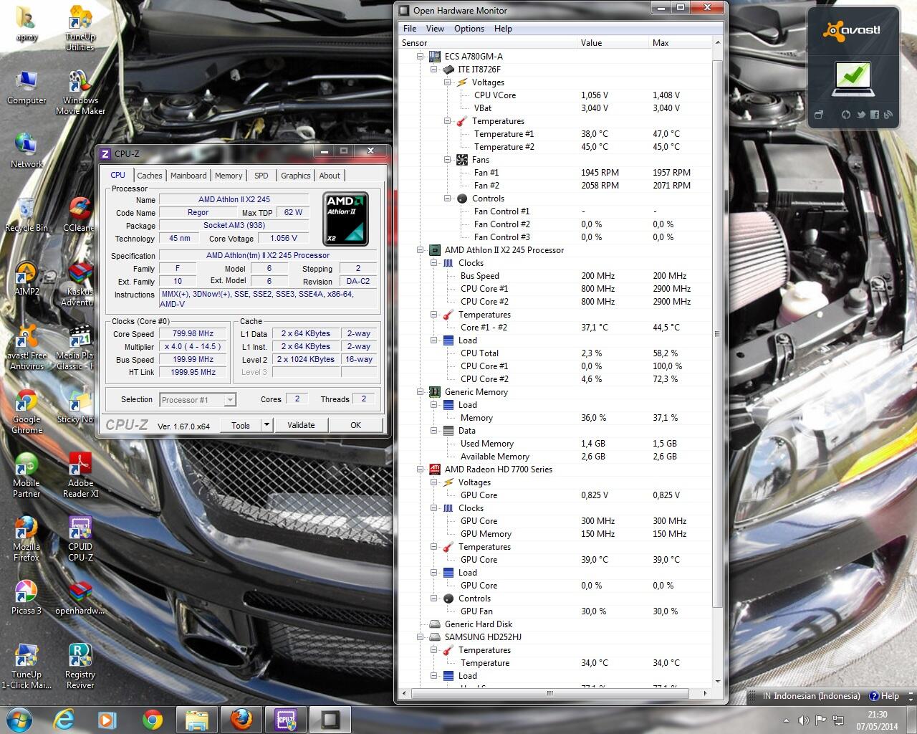This screenshot has width=917, height=734.
Task: Open Windows Movie Maker desktop shortcut
Action: [80, 92]
